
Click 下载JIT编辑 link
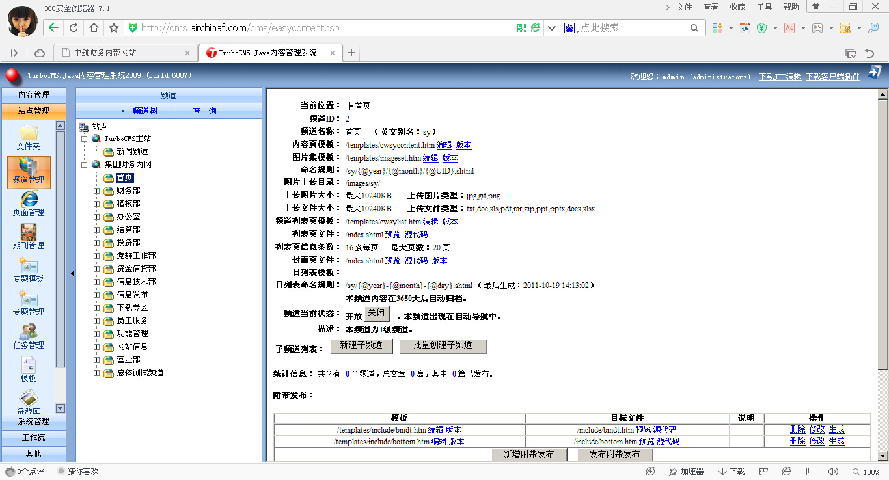coord(780,77)
